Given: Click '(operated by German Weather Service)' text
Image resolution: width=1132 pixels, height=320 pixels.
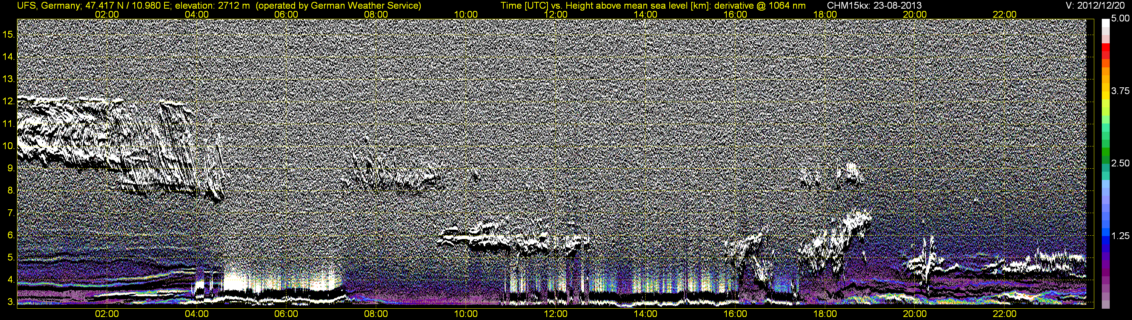Looking at the screenshot, I should pyautogui.click(x=338, y=6).
